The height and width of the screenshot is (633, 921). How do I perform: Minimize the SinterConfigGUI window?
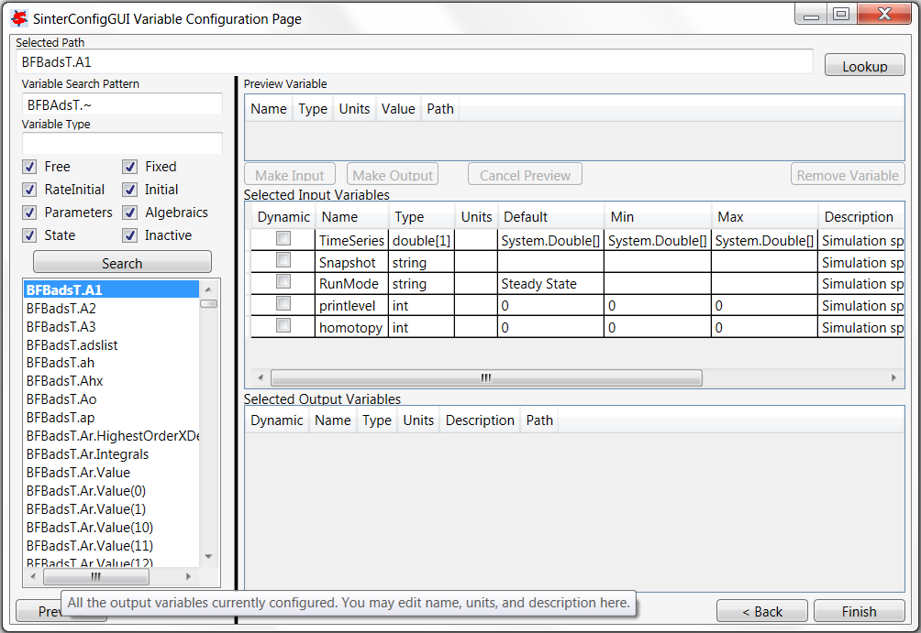pyautogui.click(x=810, y=14)
